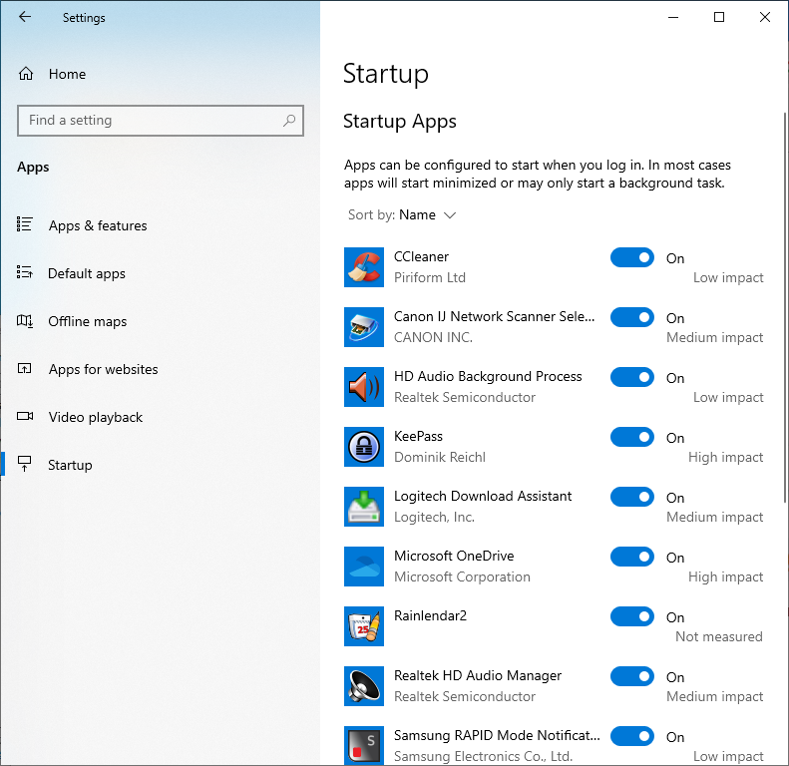Click the Home house icon

click(x=26, y=74)
